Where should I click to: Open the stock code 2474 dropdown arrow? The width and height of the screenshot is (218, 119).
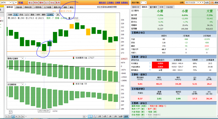click(10, 3)
